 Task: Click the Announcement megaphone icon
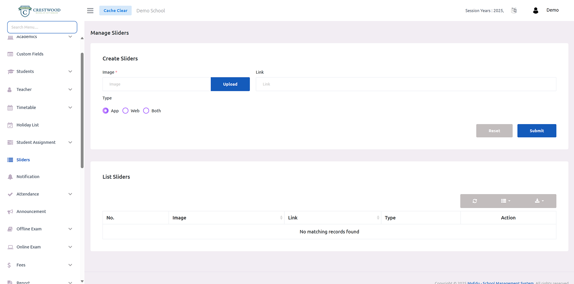[x=10, y=212]
